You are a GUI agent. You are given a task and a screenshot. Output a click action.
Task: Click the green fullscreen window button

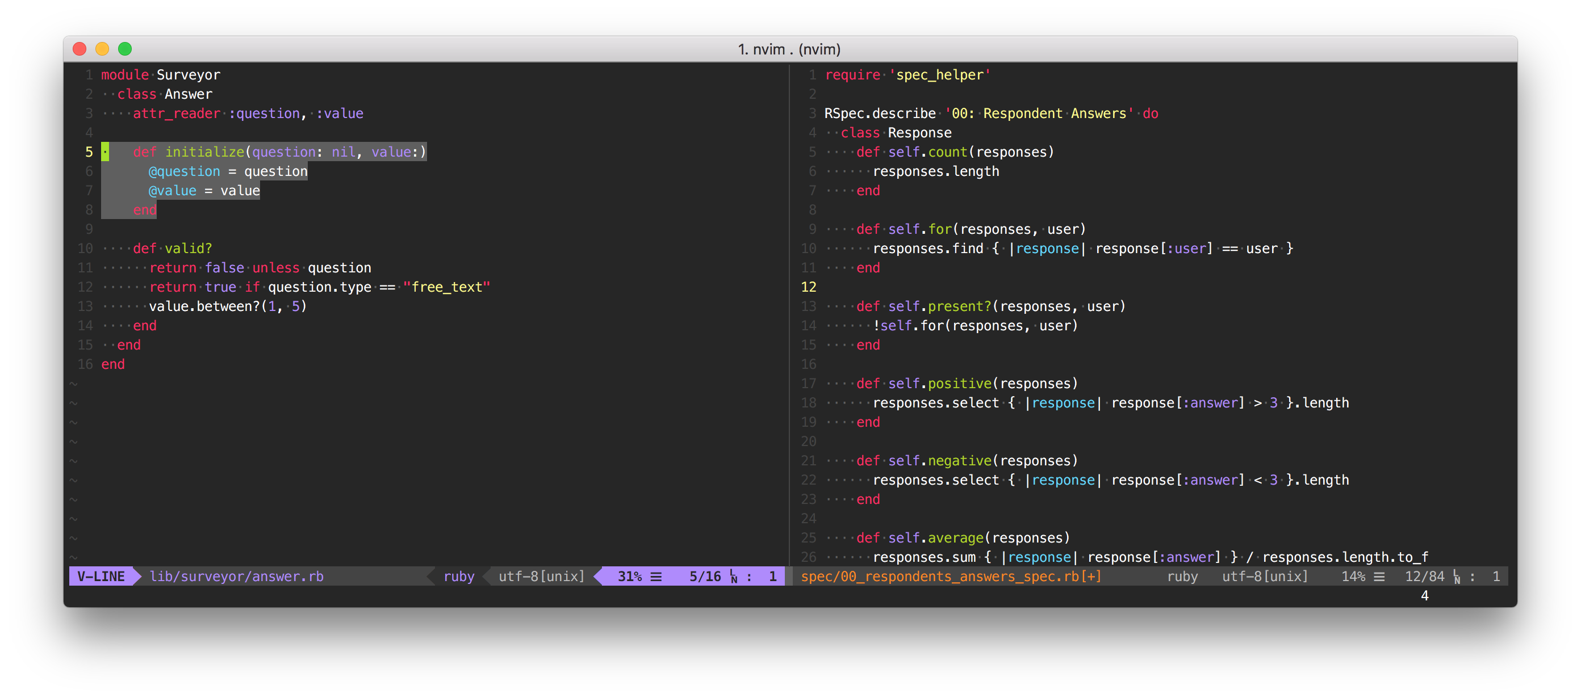pyautogui.click(x=124, y=49)
